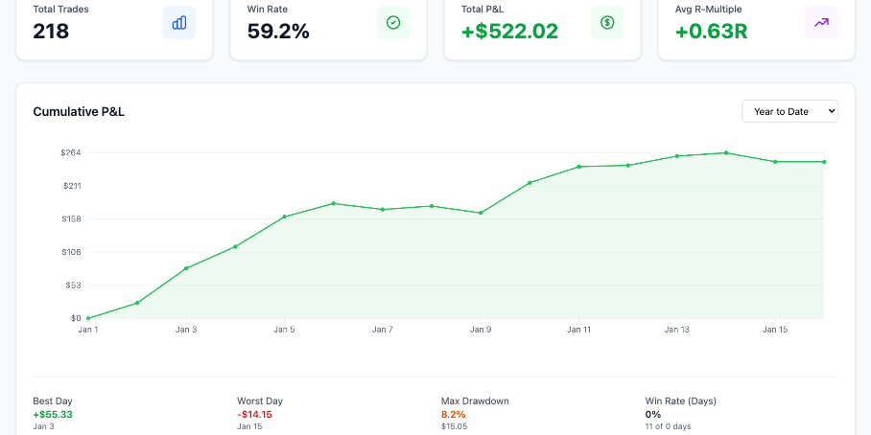
Task: Click the Jan 11 chart data point
Action: click(x=578, y=167)
